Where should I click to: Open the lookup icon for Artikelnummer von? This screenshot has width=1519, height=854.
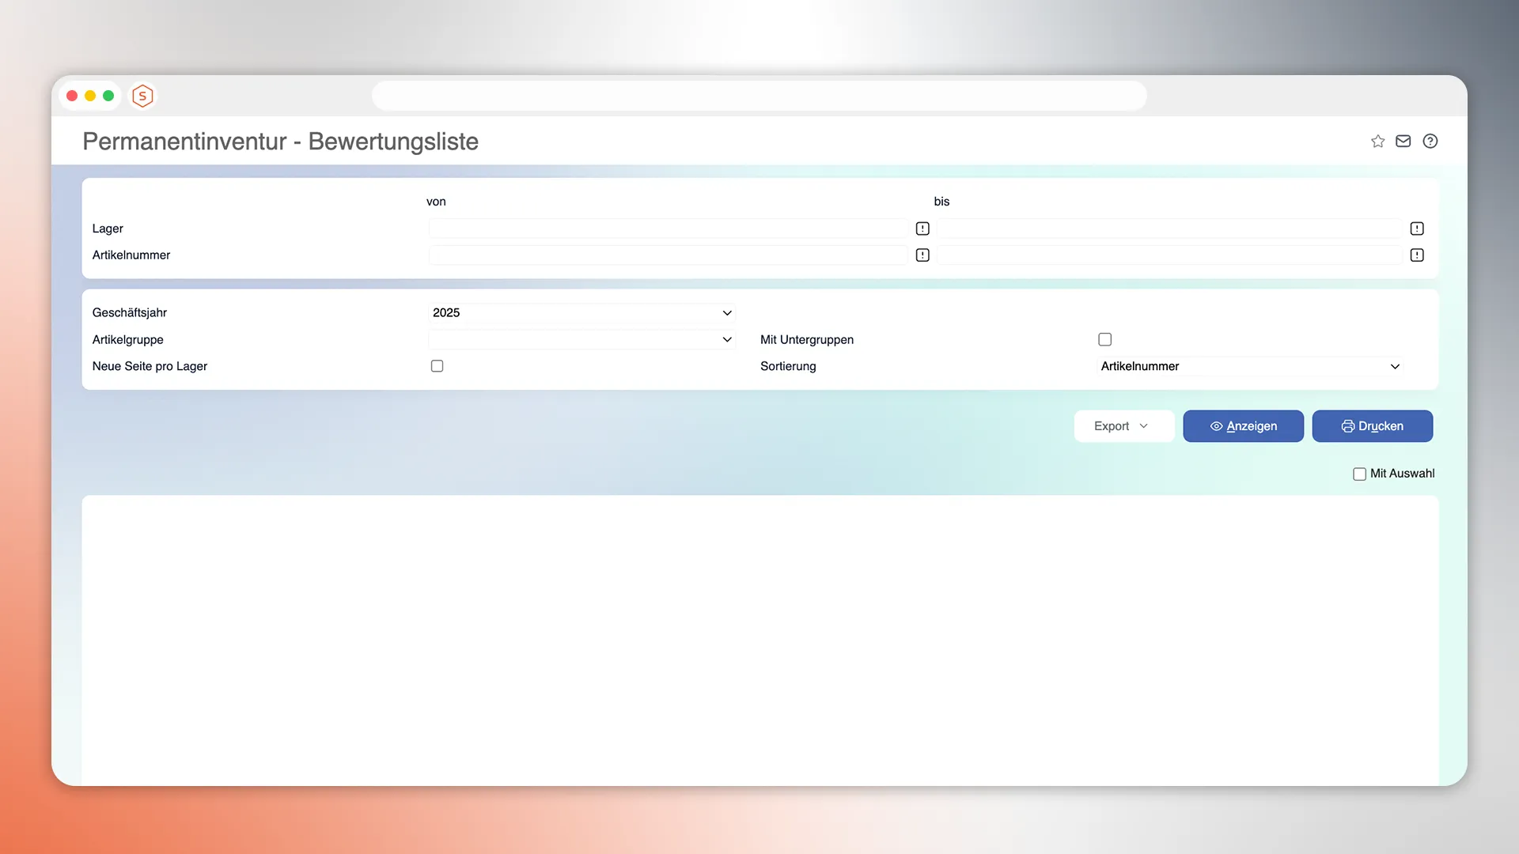tap(922, 255)
